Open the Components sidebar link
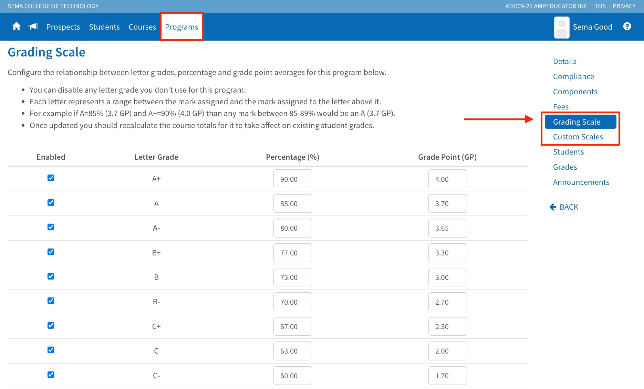This screenshot has height=389, width=644. 575,92
